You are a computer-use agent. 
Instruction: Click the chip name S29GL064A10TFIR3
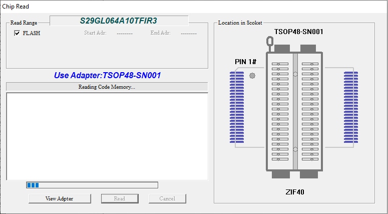(118, 21)
